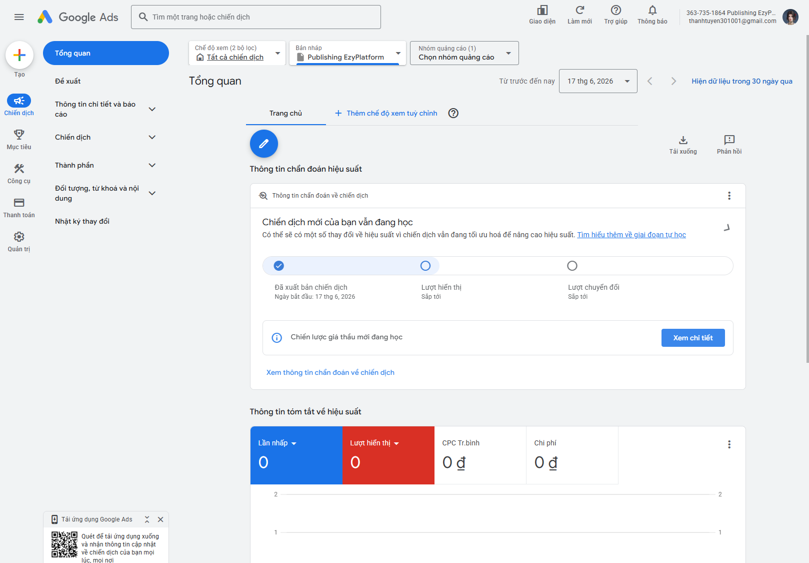Open Xem thông tin chẩn đoán về chiến dịch
Viewport: 809px width, 563px height.
point(330,372)
